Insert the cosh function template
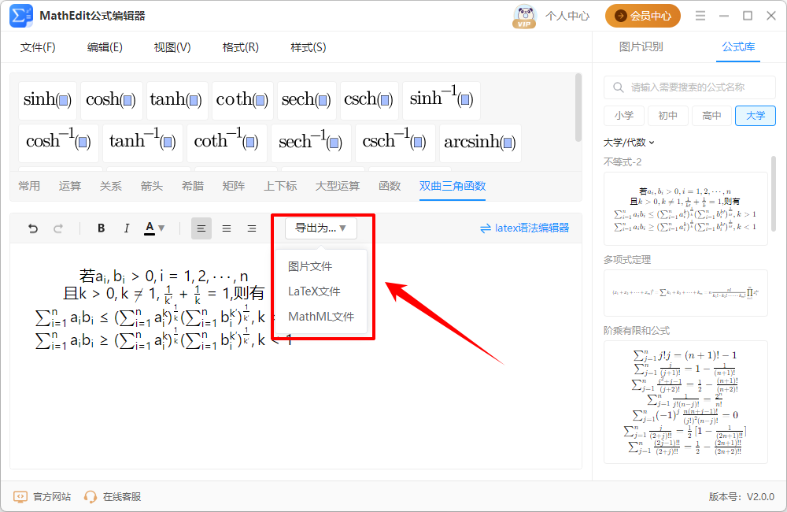Image resolution: width=787 pixels, height=512 pixels. click(x=111, y=100)
